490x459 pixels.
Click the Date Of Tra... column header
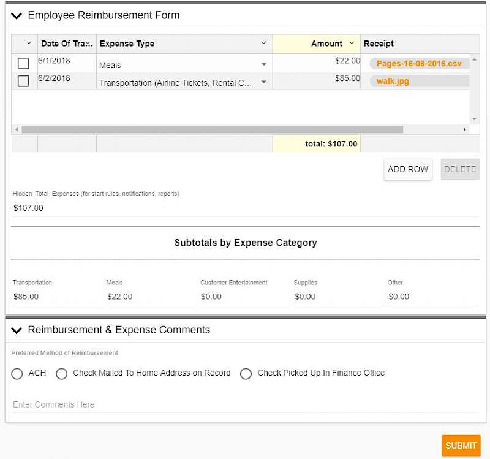click(x=67, y=44)
